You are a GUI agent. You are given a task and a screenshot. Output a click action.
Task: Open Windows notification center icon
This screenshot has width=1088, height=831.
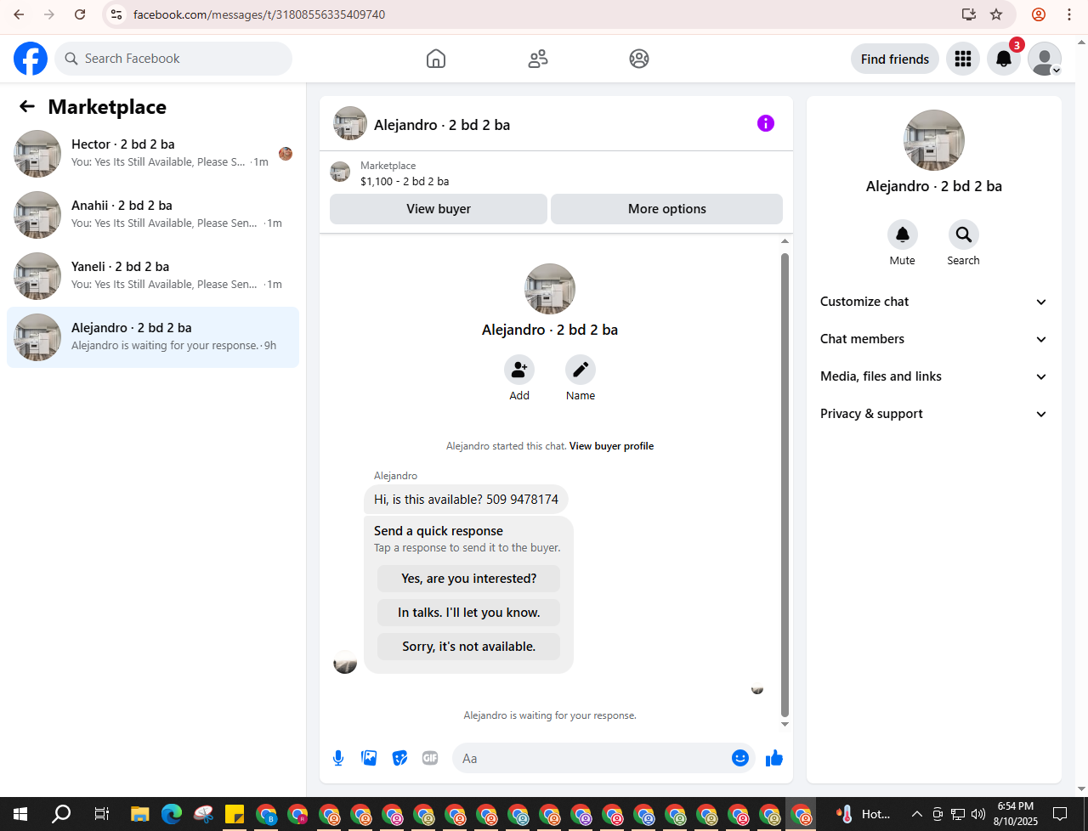(x=1060, y=814)
